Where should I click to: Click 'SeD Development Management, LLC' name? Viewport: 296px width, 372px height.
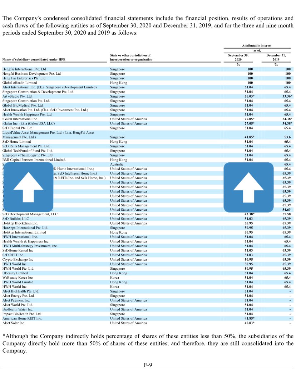[x=30, y=214]
